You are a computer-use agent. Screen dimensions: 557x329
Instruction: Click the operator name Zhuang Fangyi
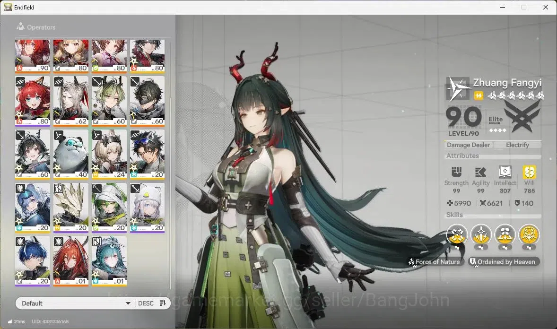click(507, 82)
